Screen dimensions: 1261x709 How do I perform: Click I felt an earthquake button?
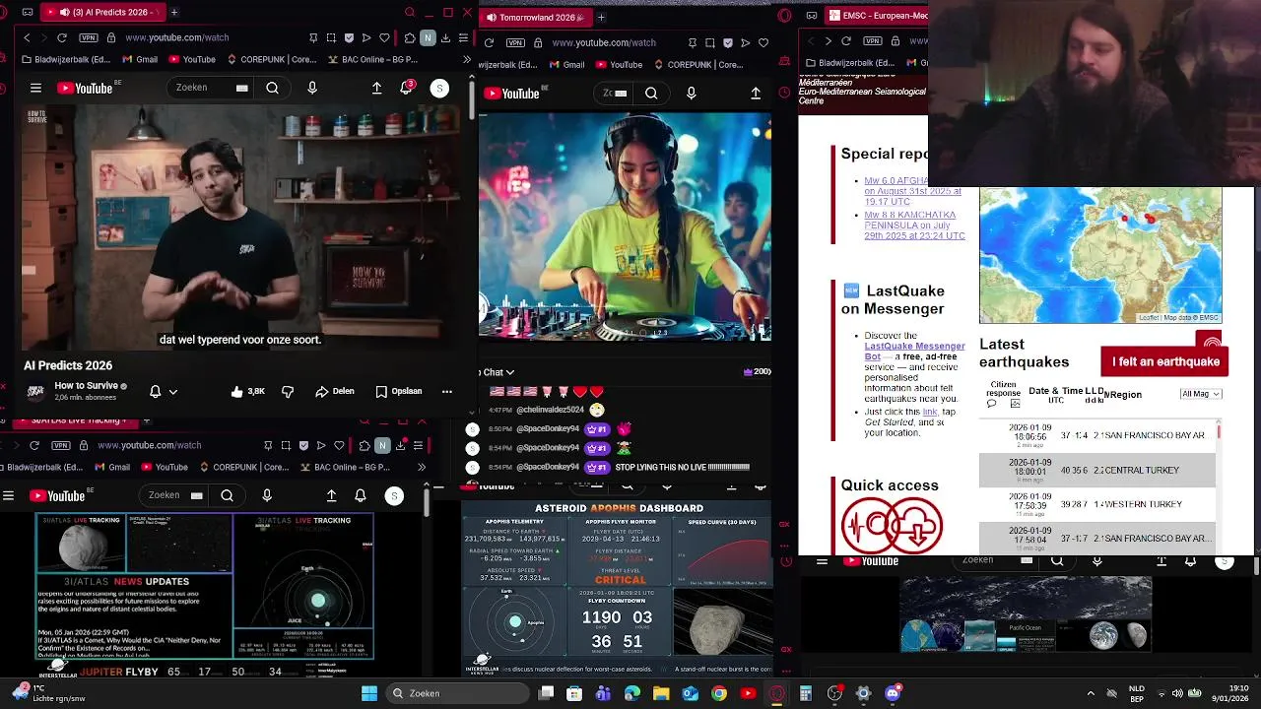pyautogui.click(x=1165, y=361)
